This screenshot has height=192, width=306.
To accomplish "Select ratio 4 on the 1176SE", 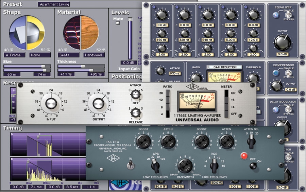I will pos(168,114).
